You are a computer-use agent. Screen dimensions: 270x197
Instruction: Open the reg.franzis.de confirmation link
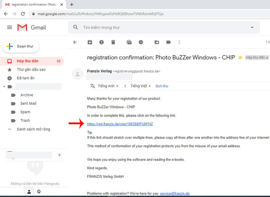point(120,124)
